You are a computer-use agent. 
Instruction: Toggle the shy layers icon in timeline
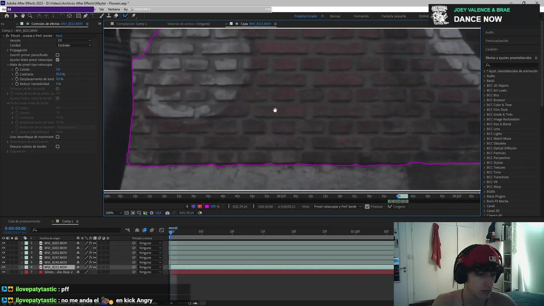pyautogui.click(x=137, y=230)
